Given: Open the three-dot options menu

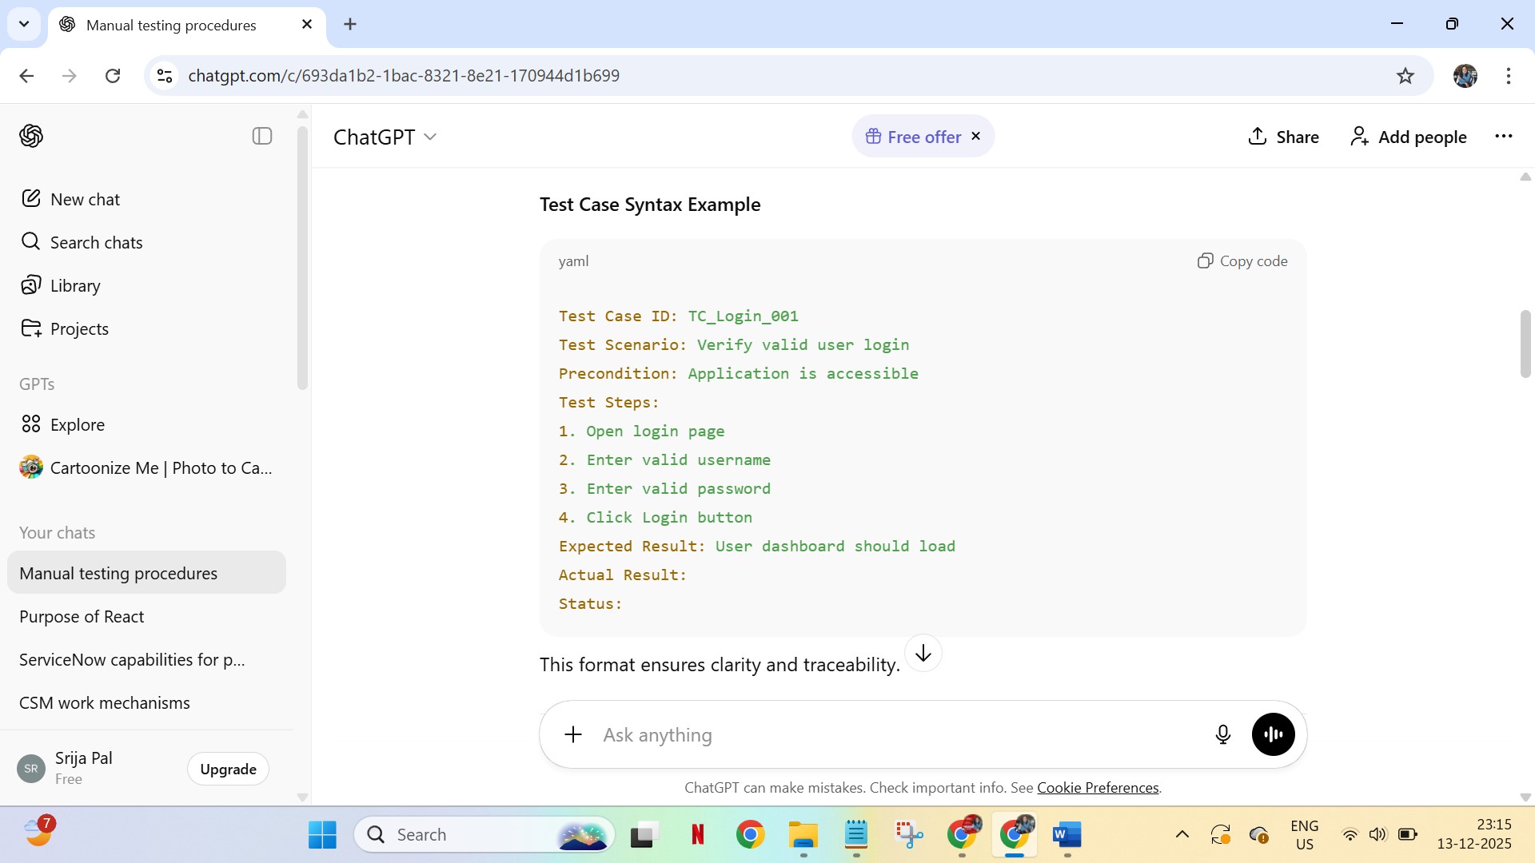Looking at the screenshot, I should 1504,136.
